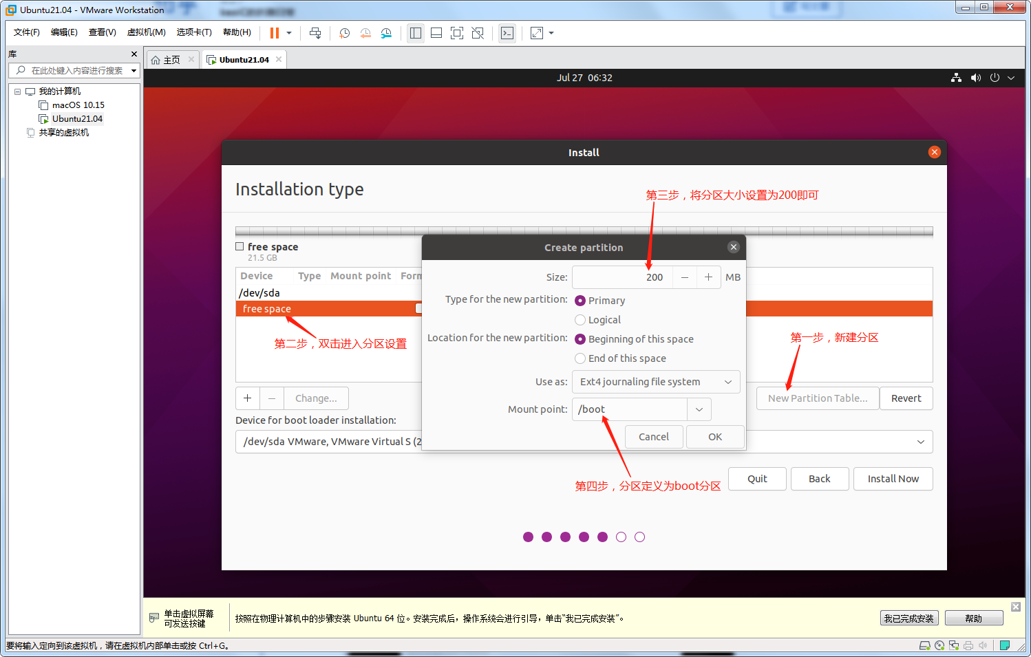
Task: Toggle the free space legend checkbox
Action: [x=240, y=246]
